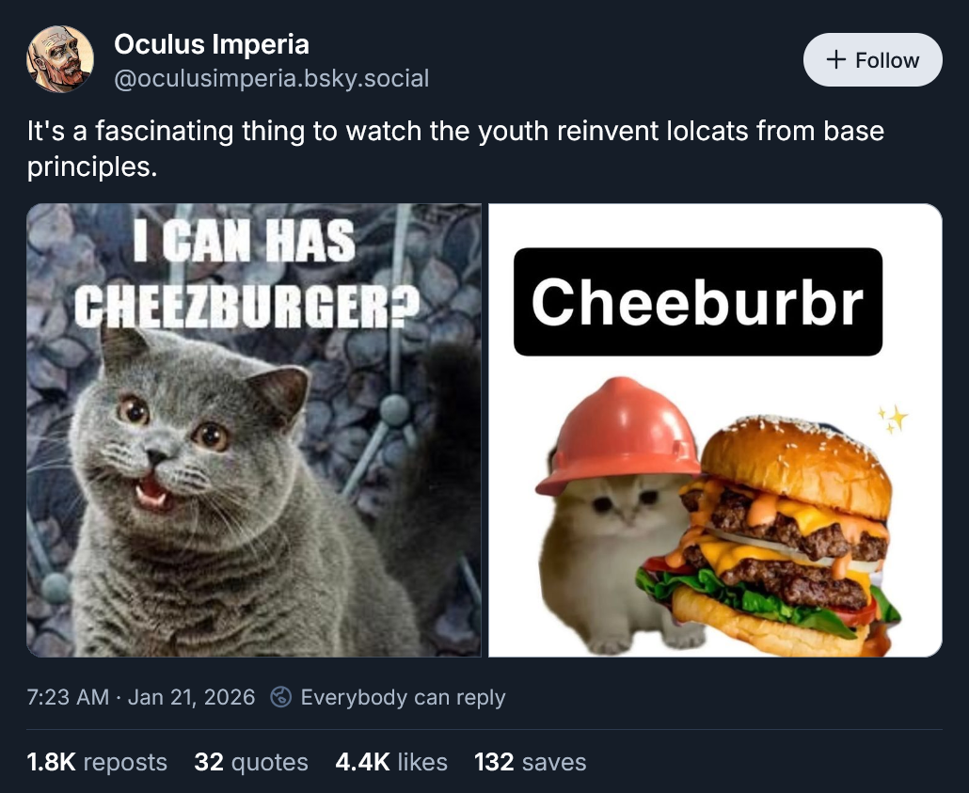Image resolution: width=969 pixels, height=793 pixels.
Task: Open the 1.8K reposts list
Action: (95, 763)
